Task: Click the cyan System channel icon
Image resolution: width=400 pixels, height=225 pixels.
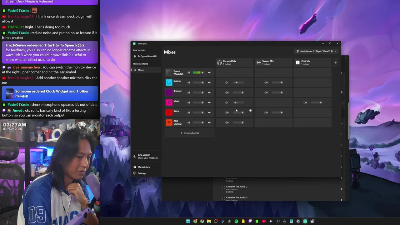Action: pyautogui.click(x=169, y=82)
